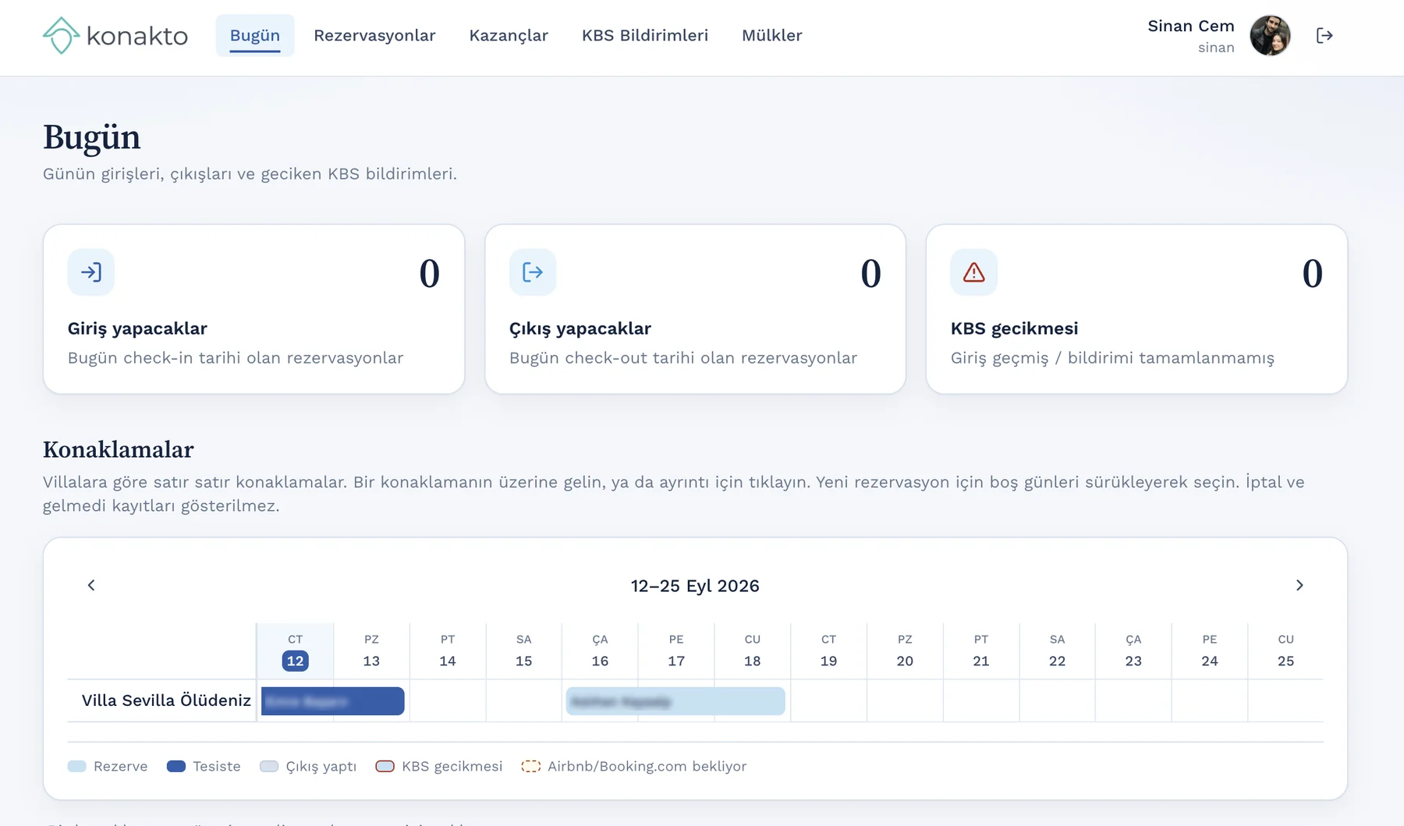Click the Konaklamalar heading
The width and height of the screenshot is (1404, 826).
click(119, 449)
